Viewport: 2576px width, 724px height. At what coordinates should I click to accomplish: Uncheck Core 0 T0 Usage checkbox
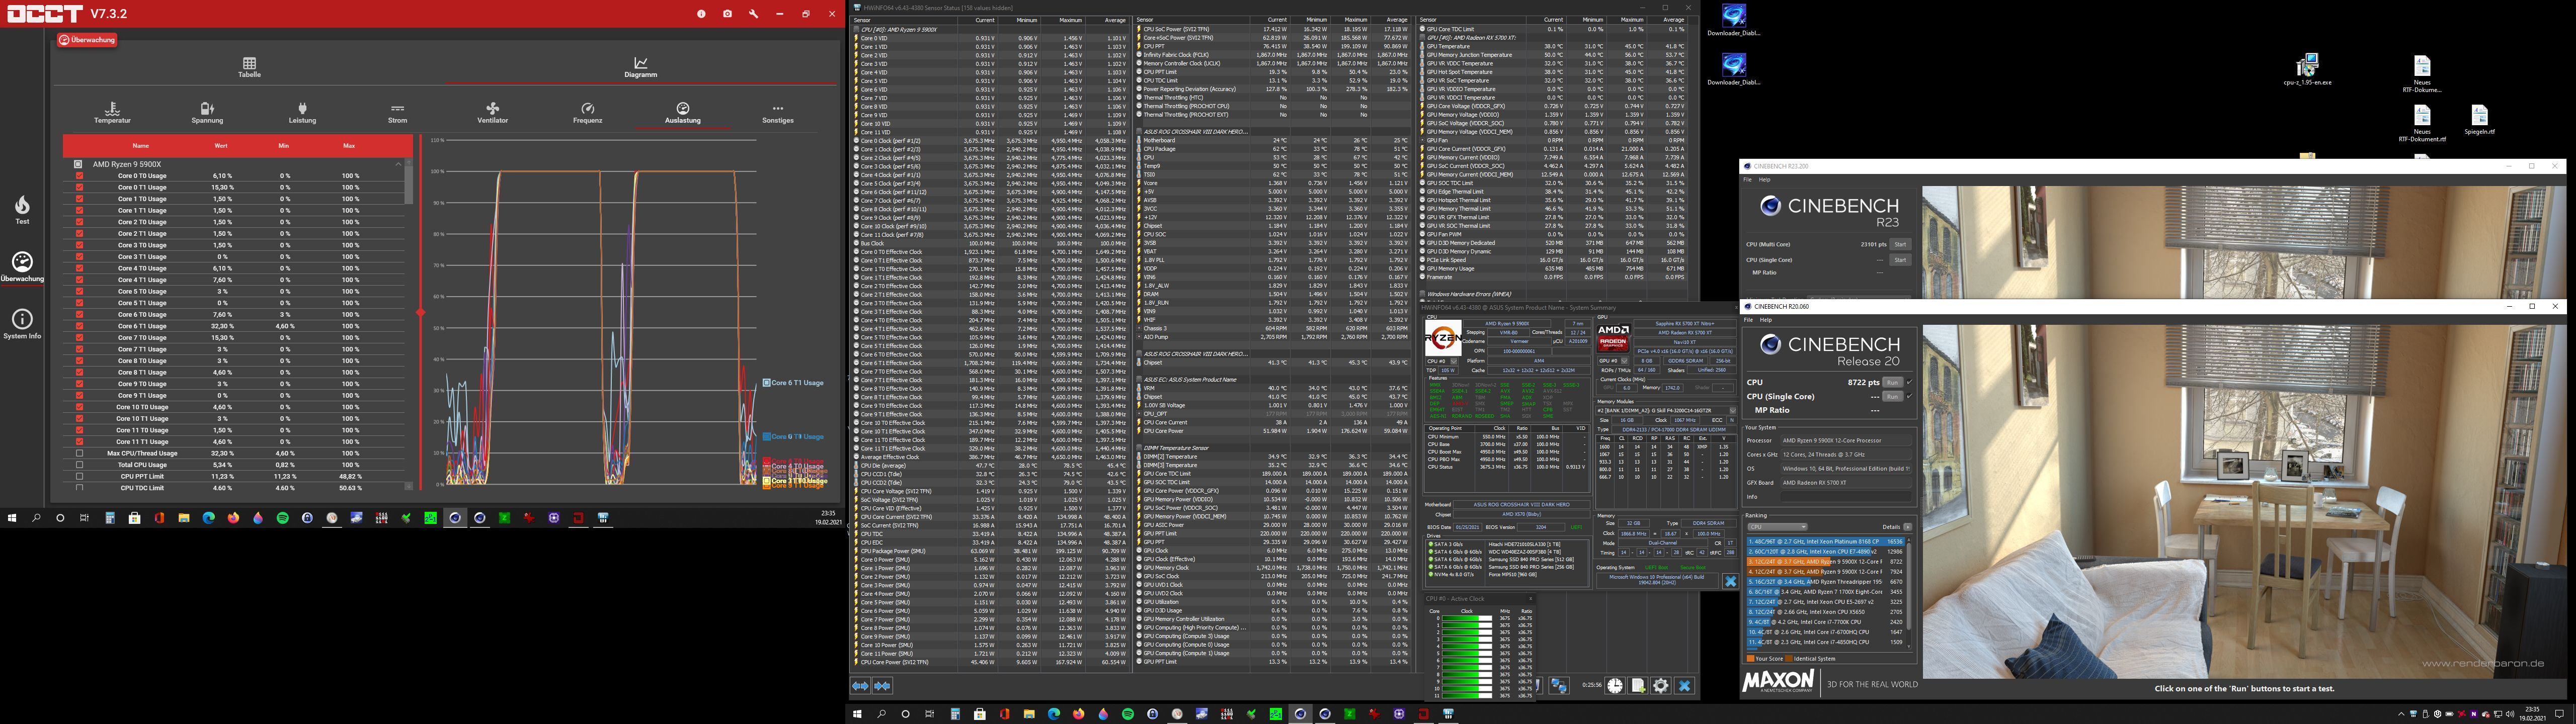[x=79, y=176]
